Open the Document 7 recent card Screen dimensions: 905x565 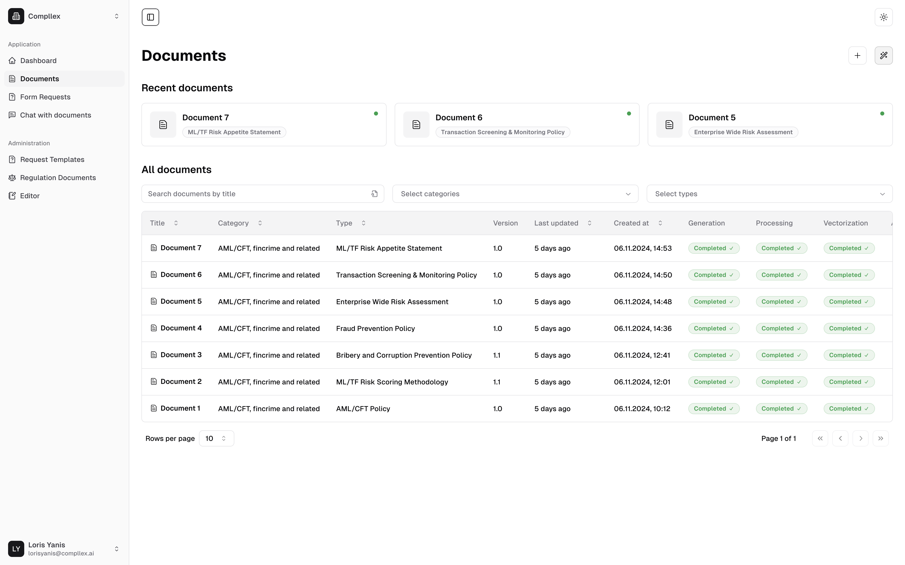tap(264, 124)
